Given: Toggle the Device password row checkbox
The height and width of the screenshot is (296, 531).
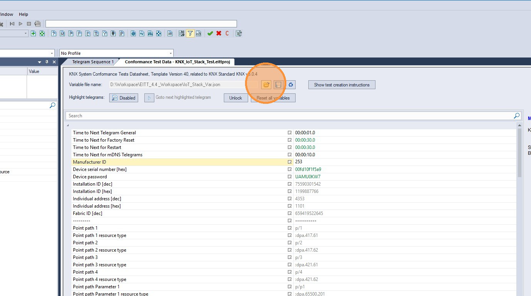Looking at the screenshot, I should 289,177.
